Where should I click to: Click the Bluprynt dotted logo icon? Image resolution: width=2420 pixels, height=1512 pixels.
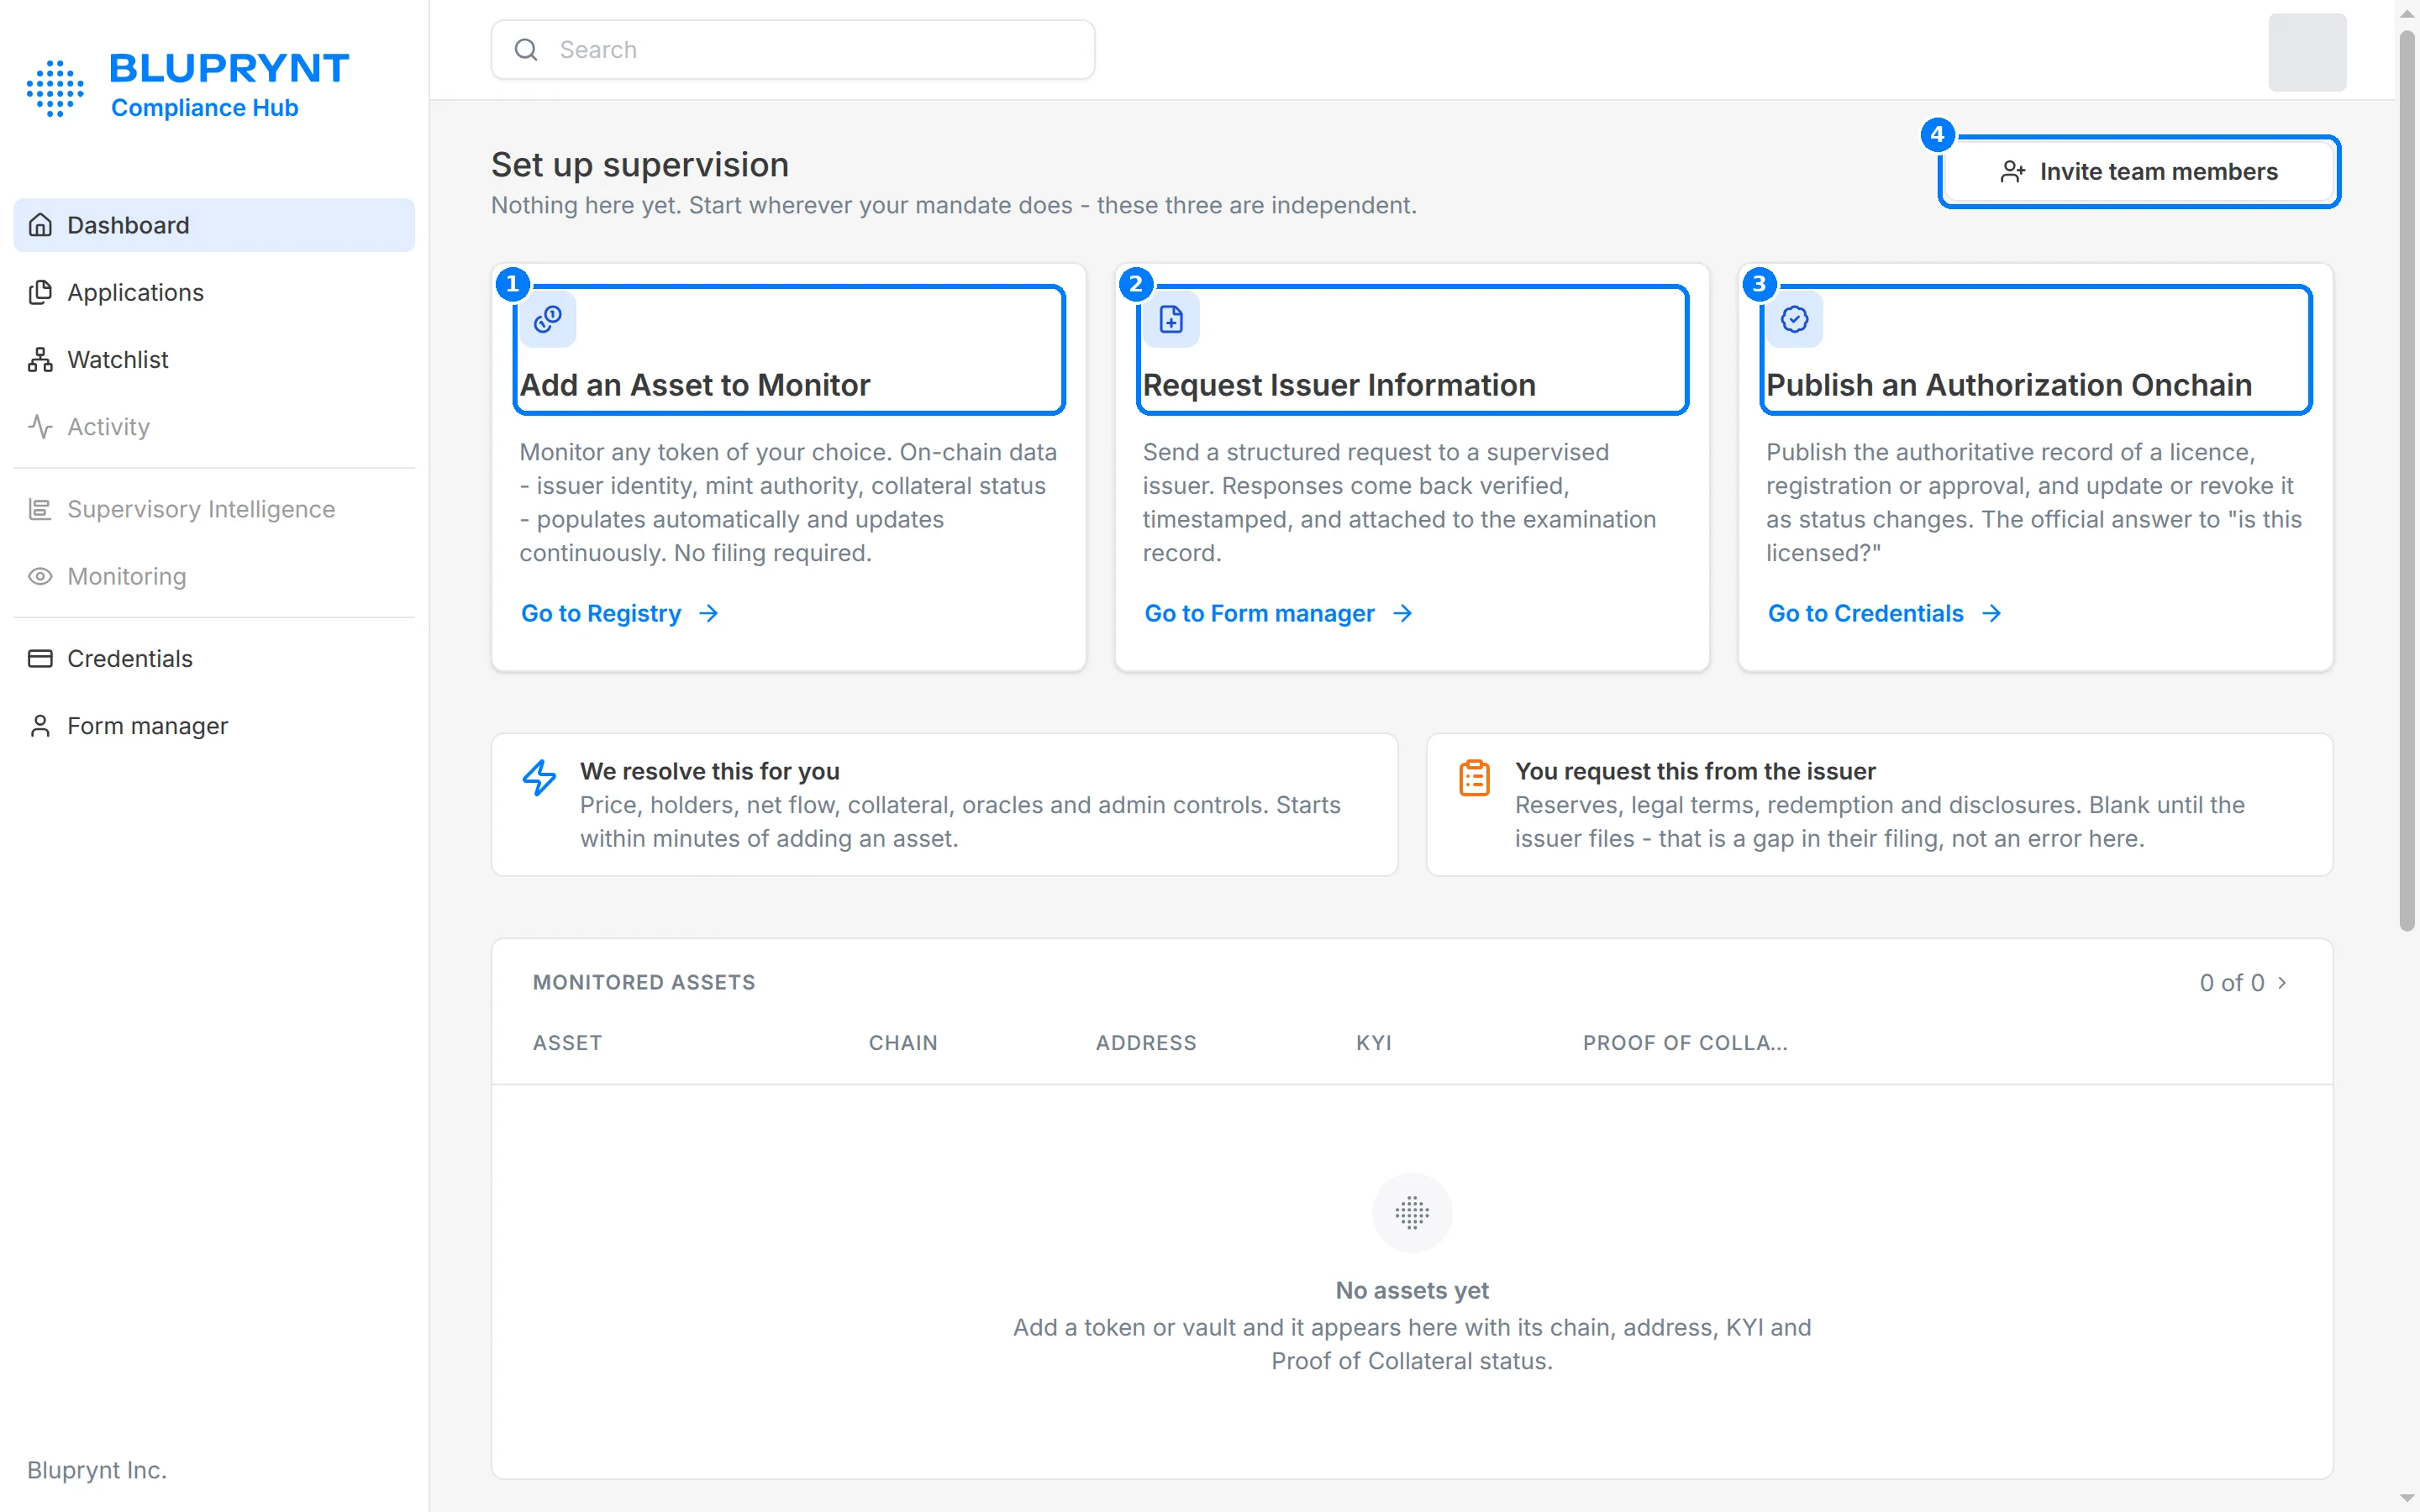[x=55, y=88]
